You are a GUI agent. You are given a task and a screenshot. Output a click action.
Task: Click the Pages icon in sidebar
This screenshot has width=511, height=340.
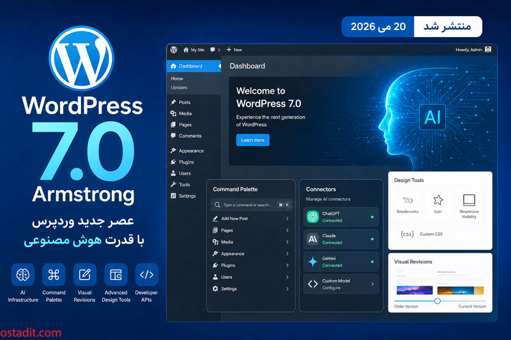pos(173,124)
